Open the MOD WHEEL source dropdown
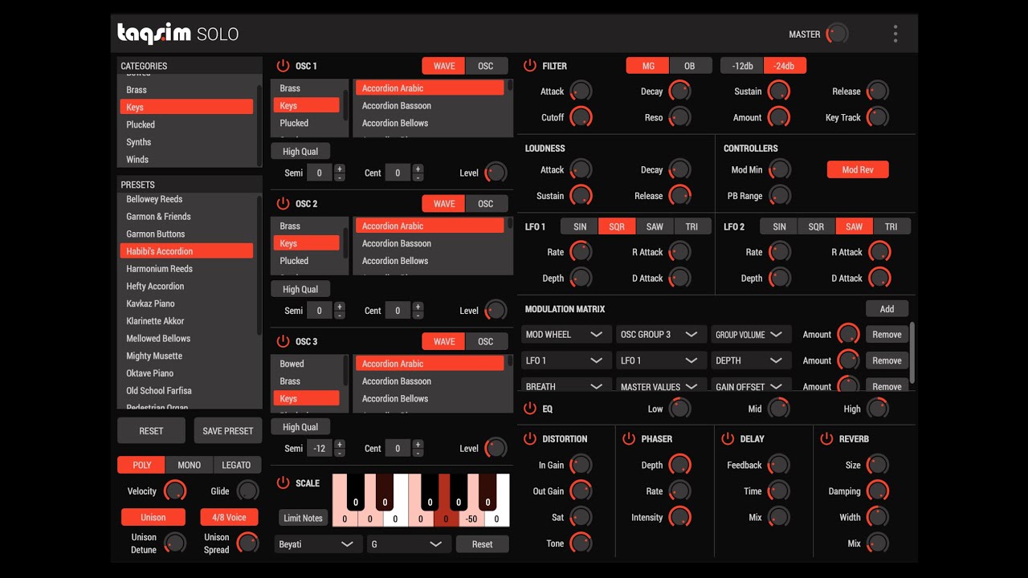Screen dimensions: 1028x578 [x=565, y=335]
